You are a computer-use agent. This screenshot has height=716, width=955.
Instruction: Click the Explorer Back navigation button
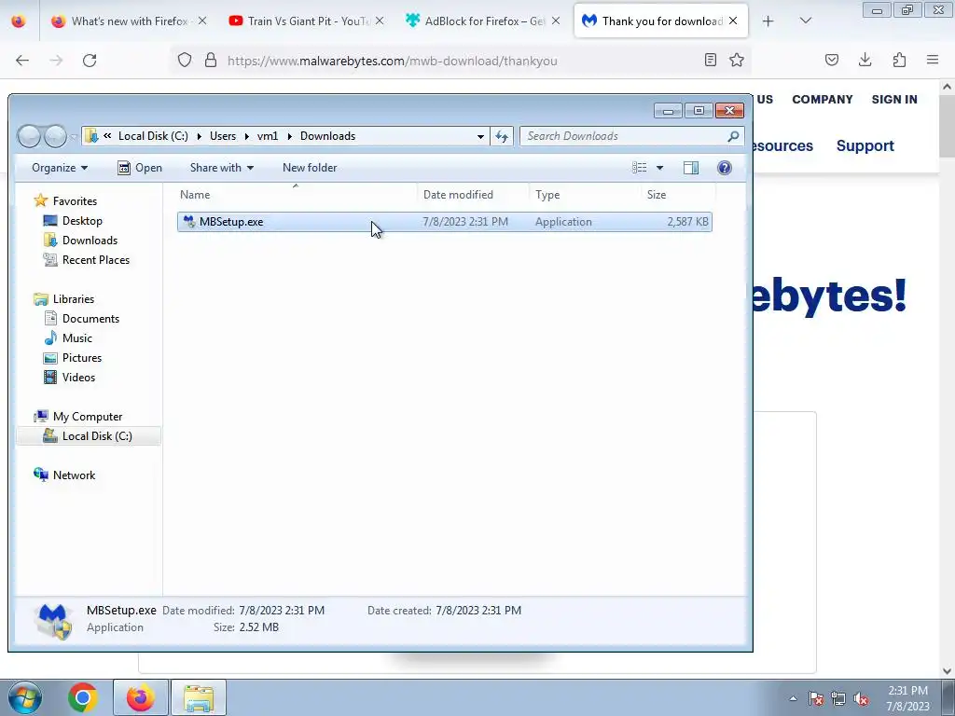pyautogui.click(x=29, y=136)
